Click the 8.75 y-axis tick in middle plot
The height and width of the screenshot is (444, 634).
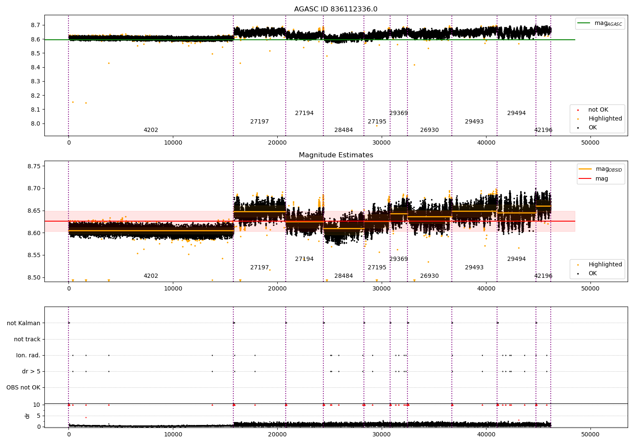[x=34, y=166]
